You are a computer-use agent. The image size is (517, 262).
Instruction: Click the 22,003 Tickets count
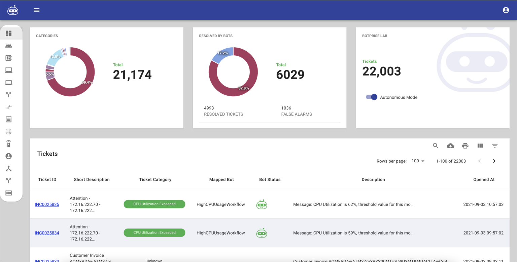click(x=382, y=71)
